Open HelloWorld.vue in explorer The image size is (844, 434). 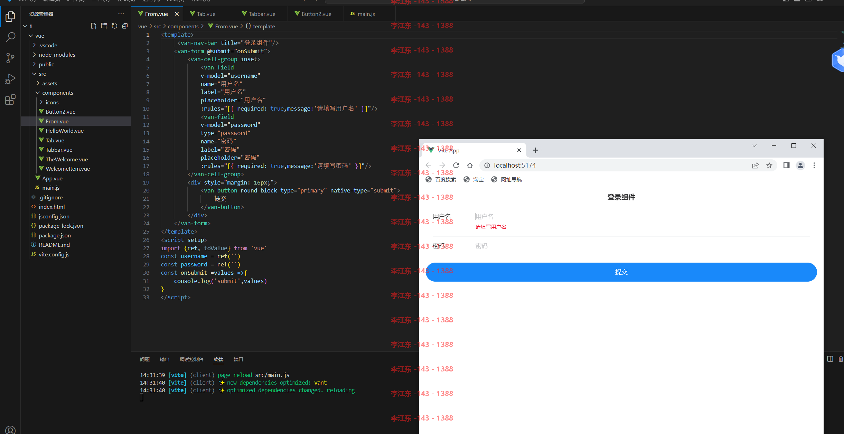tap(65, 131)
